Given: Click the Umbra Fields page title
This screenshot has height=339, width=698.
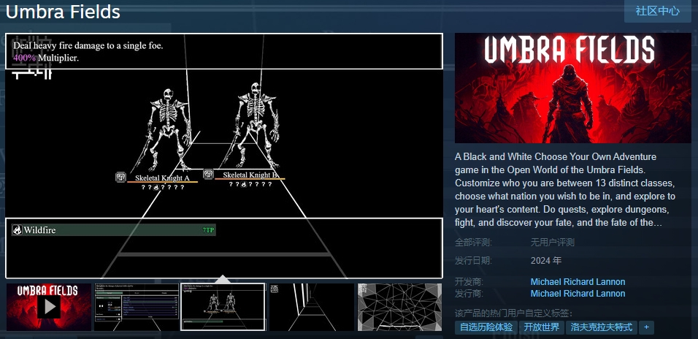Looking at the screenshot, I should (x=63, y=12).
